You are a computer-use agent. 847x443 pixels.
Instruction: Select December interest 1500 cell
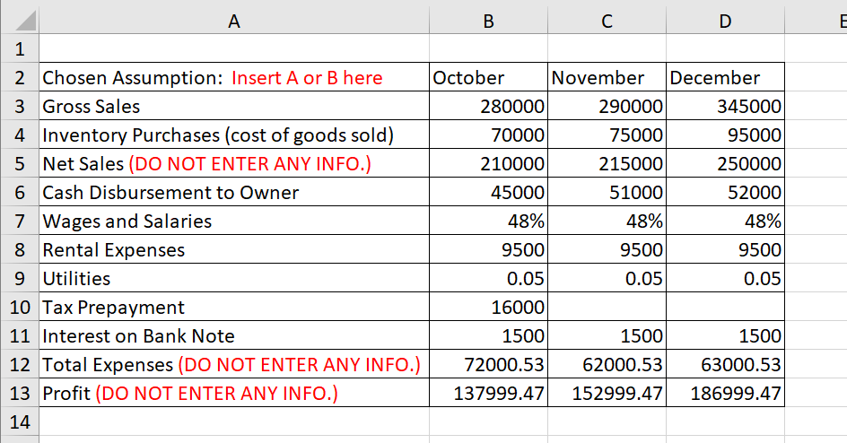click(725, 335)
